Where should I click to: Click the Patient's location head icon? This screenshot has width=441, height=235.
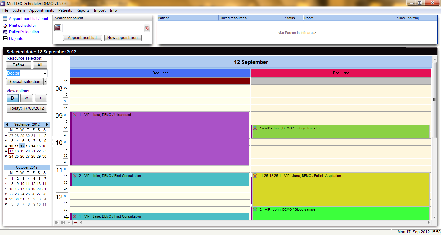[x=5, y=32]
